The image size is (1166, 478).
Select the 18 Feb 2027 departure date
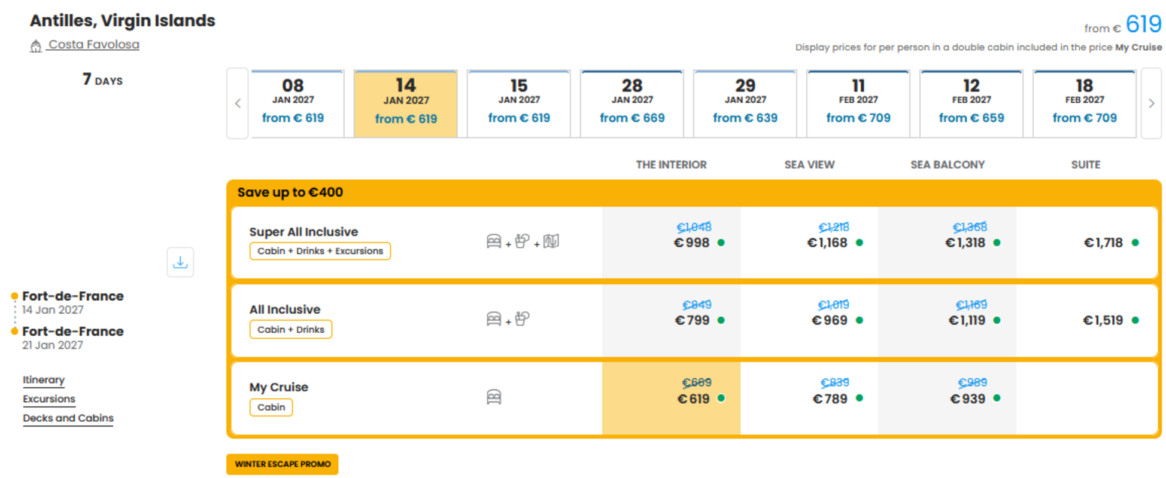coord(1085,103)
